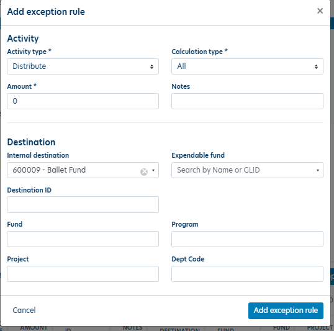Expand the Internal destination dropdown arrow

coord(153,170)
